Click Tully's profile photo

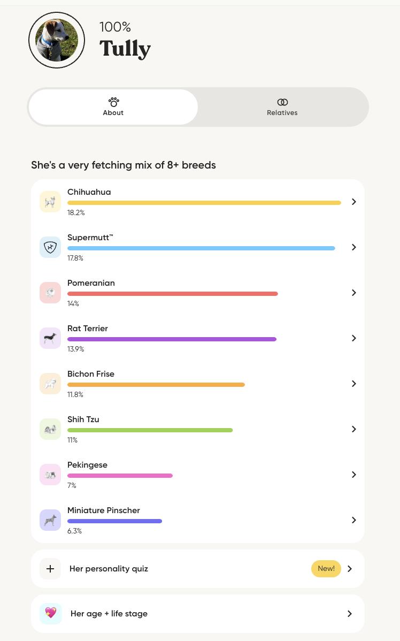[x=57, y=40]
